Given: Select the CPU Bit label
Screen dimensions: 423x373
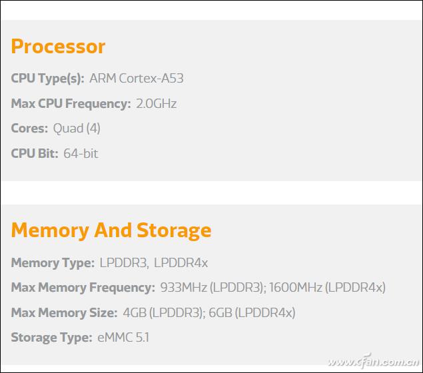Looking at the screenshot, I should [35, 153].
